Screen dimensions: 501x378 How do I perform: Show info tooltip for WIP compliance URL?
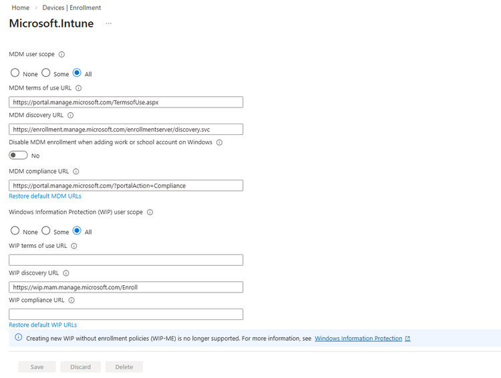pos(71,301)
